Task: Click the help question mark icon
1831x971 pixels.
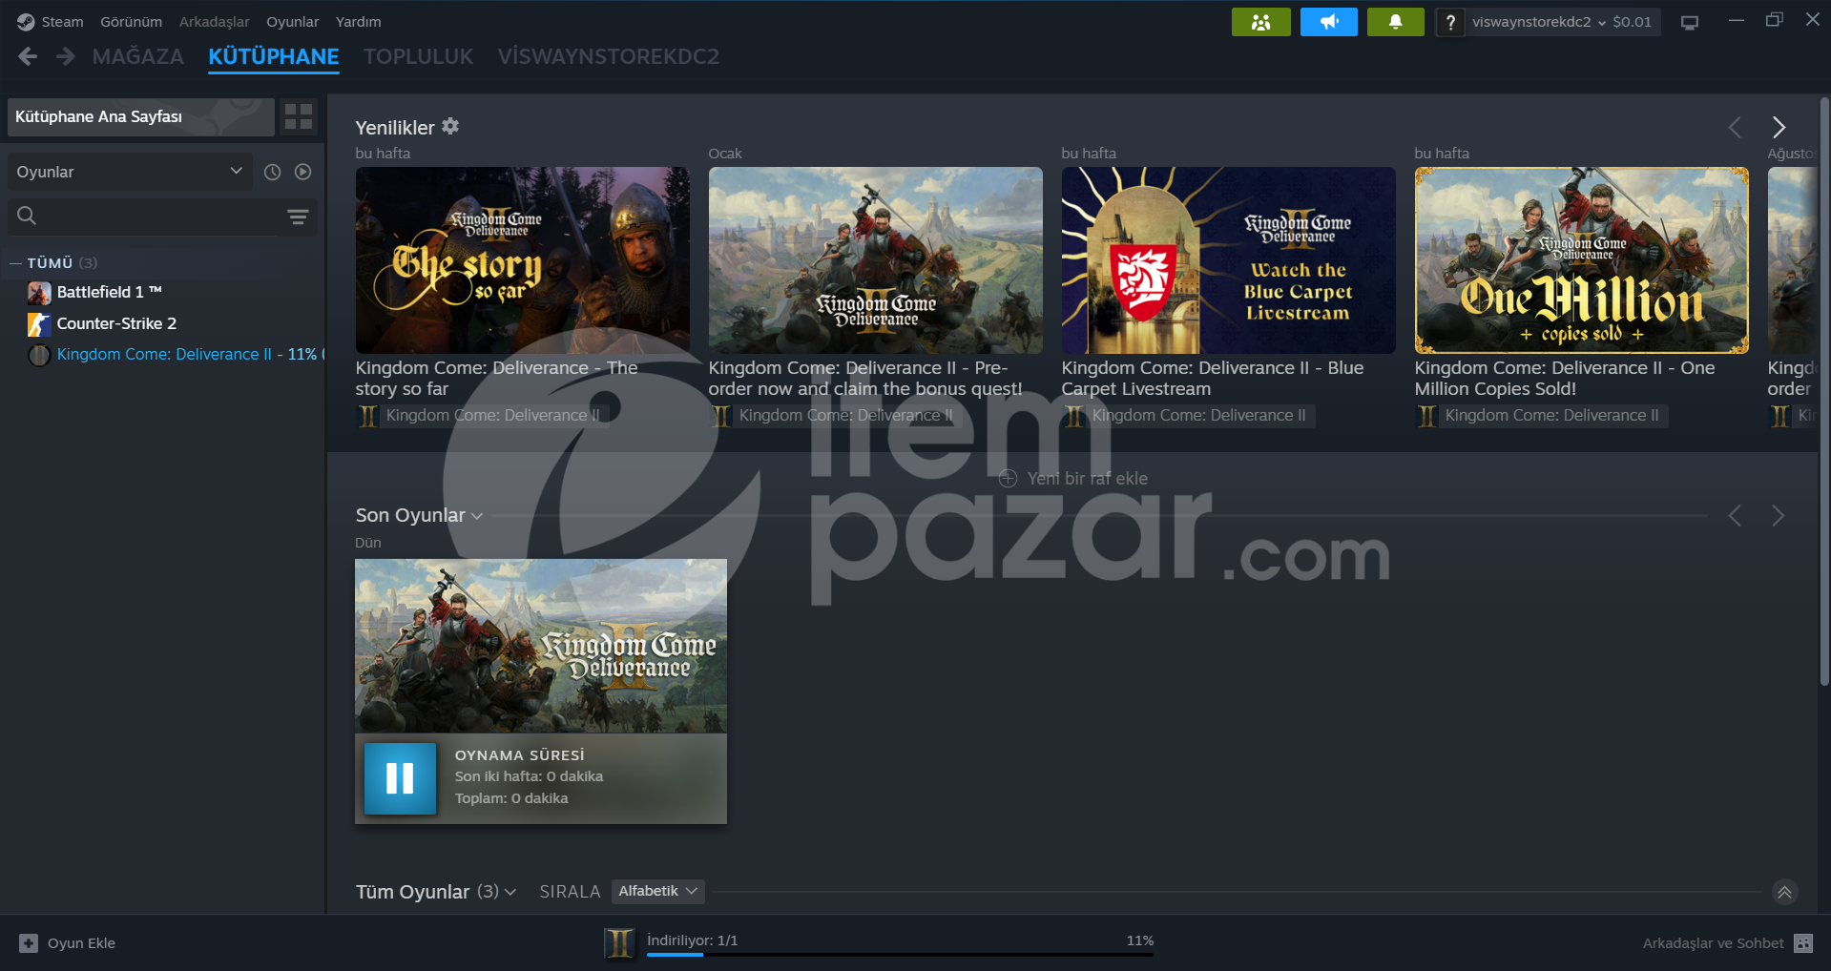Action: (x=1449, y=22)
